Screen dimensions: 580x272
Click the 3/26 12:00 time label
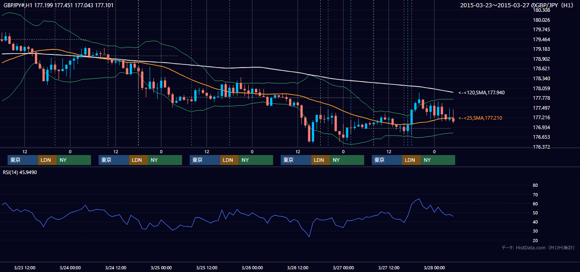pyautogui.click(x=298, y=267)
